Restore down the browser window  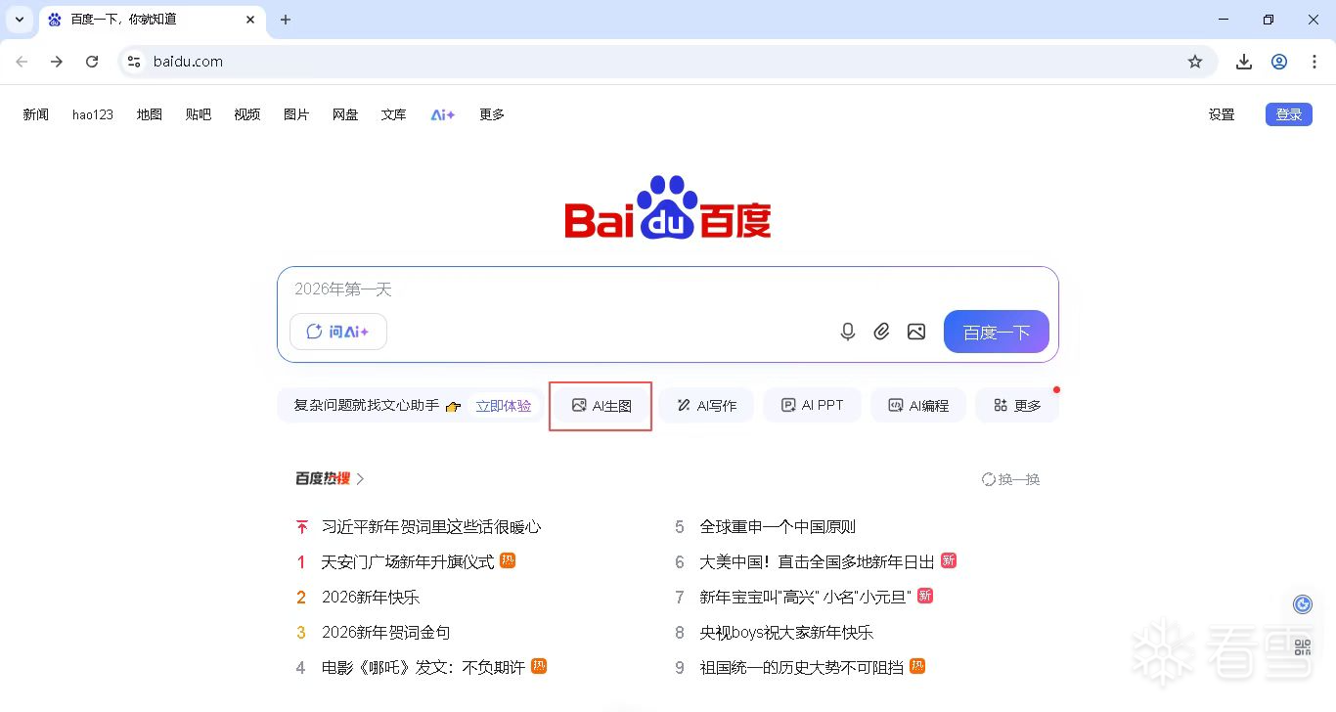tap(1269, 20)
